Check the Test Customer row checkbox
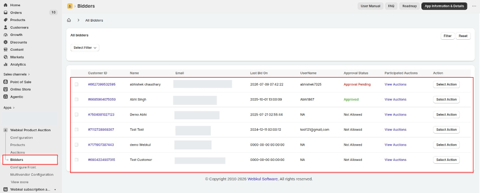The image size is (480, 193). coord(76,159)
